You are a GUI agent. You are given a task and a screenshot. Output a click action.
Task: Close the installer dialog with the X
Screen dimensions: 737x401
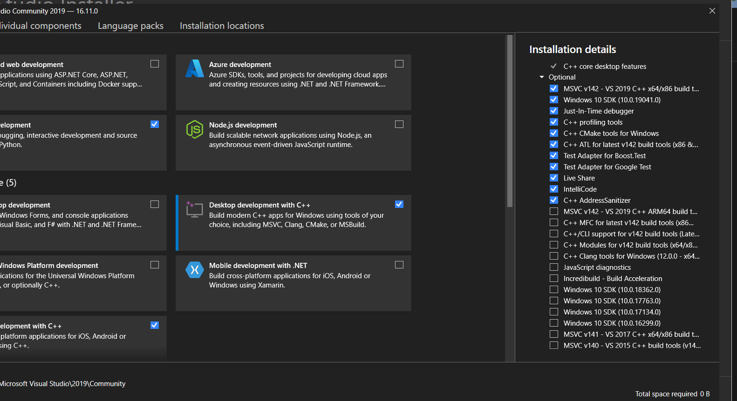[712, 11]
